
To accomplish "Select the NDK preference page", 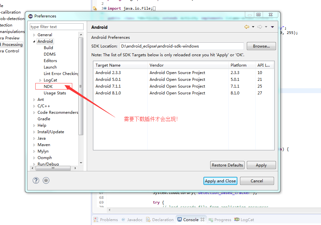I will coord(48,86).
